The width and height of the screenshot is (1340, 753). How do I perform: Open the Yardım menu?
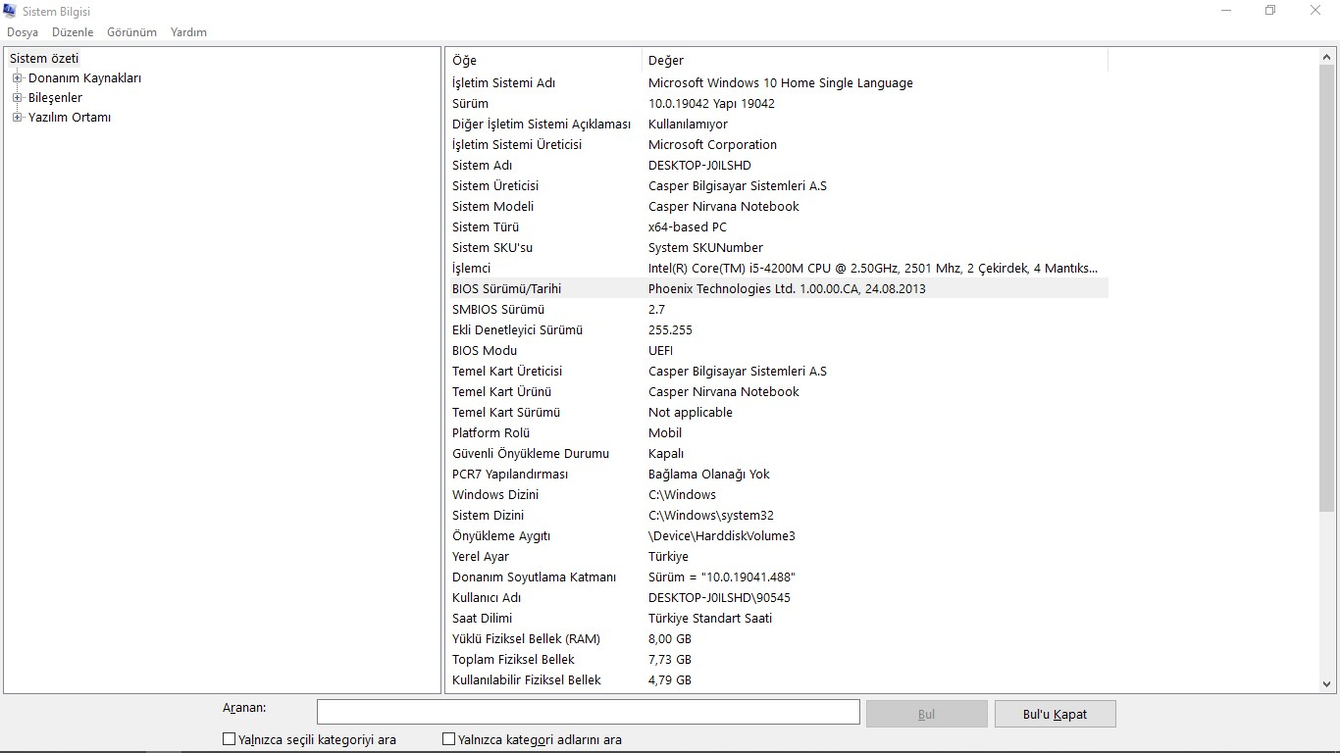[188, 32]
